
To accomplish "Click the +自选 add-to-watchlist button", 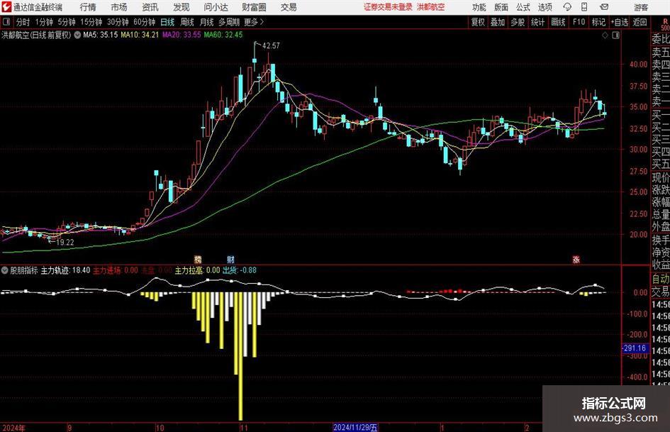I will 620,22.
